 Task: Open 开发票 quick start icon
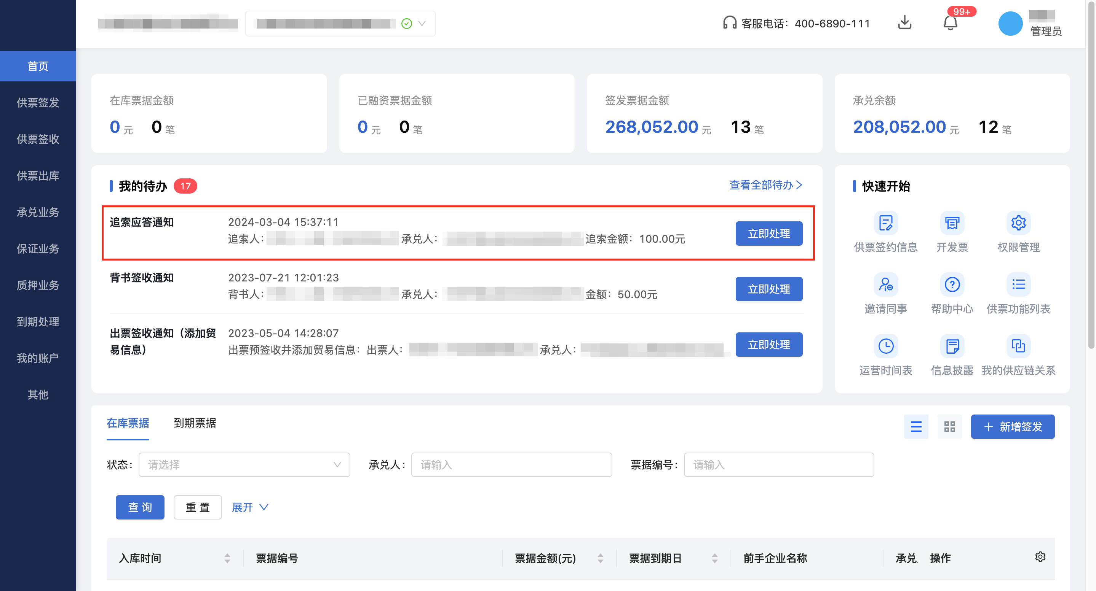[x=952, y=222]
